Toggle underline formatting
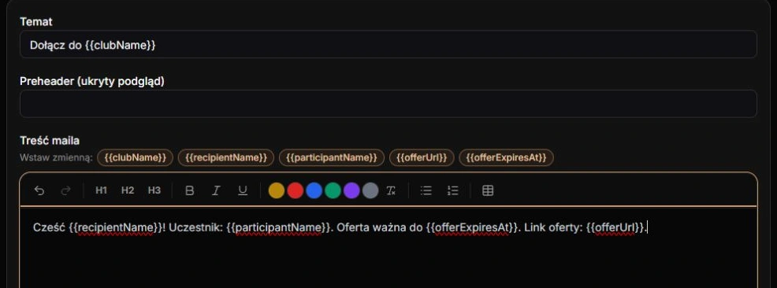The height and width of the screenshot is (288, 777). (x=242, y=190)
